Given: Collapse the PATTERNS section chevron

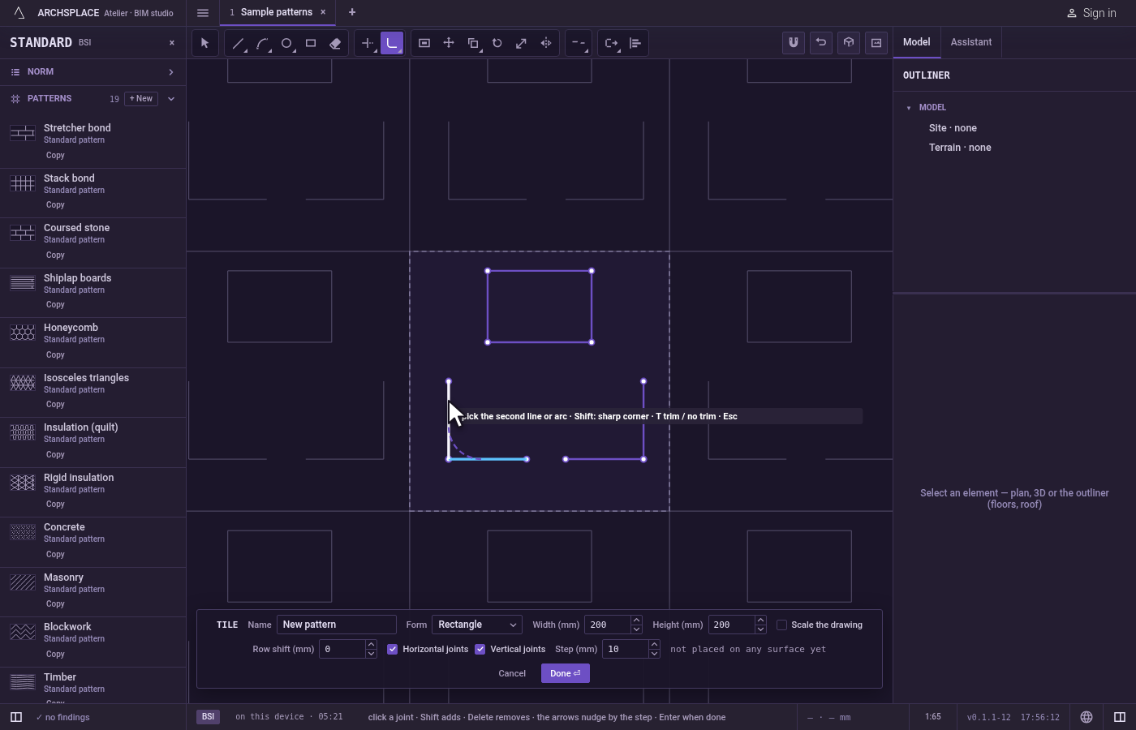Looking at the screenshot, I should coord(171,99).
